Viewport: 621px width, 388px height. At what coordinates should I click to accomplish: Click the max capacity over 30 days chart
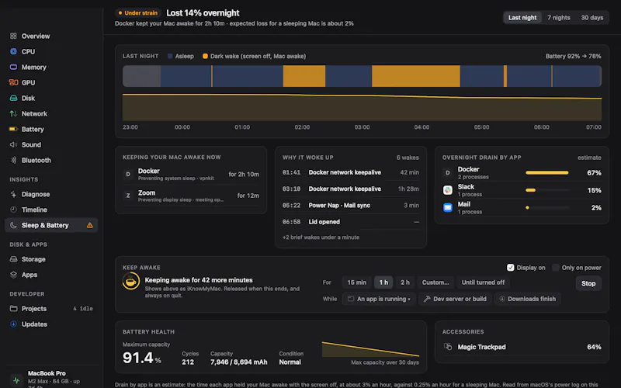tap(370, 349)
